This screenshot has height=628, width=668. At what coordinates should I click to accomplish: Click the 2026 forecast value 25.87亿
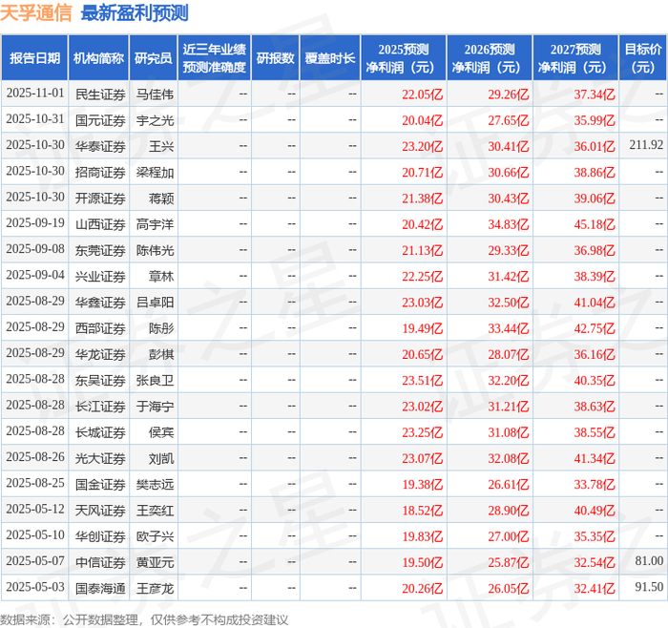[509, 562]
